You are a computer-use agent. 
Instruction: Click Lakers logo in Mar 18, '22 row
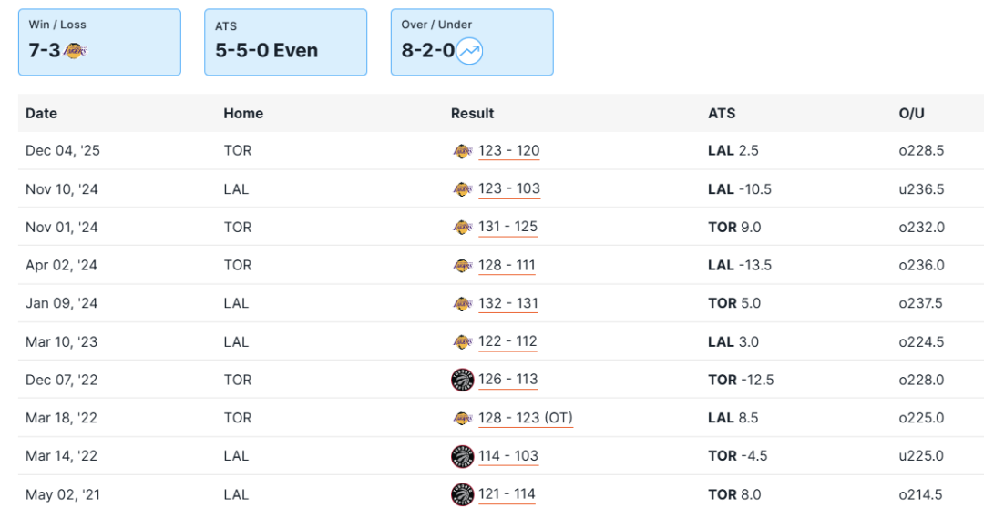[x=462, y=418]
